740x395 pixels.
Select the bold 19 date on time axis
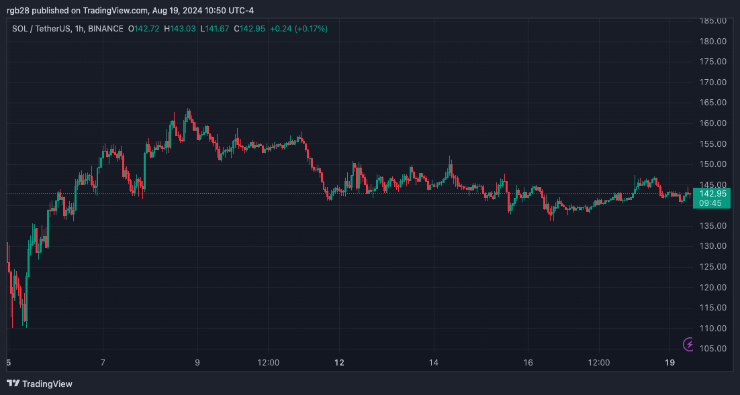670,362
